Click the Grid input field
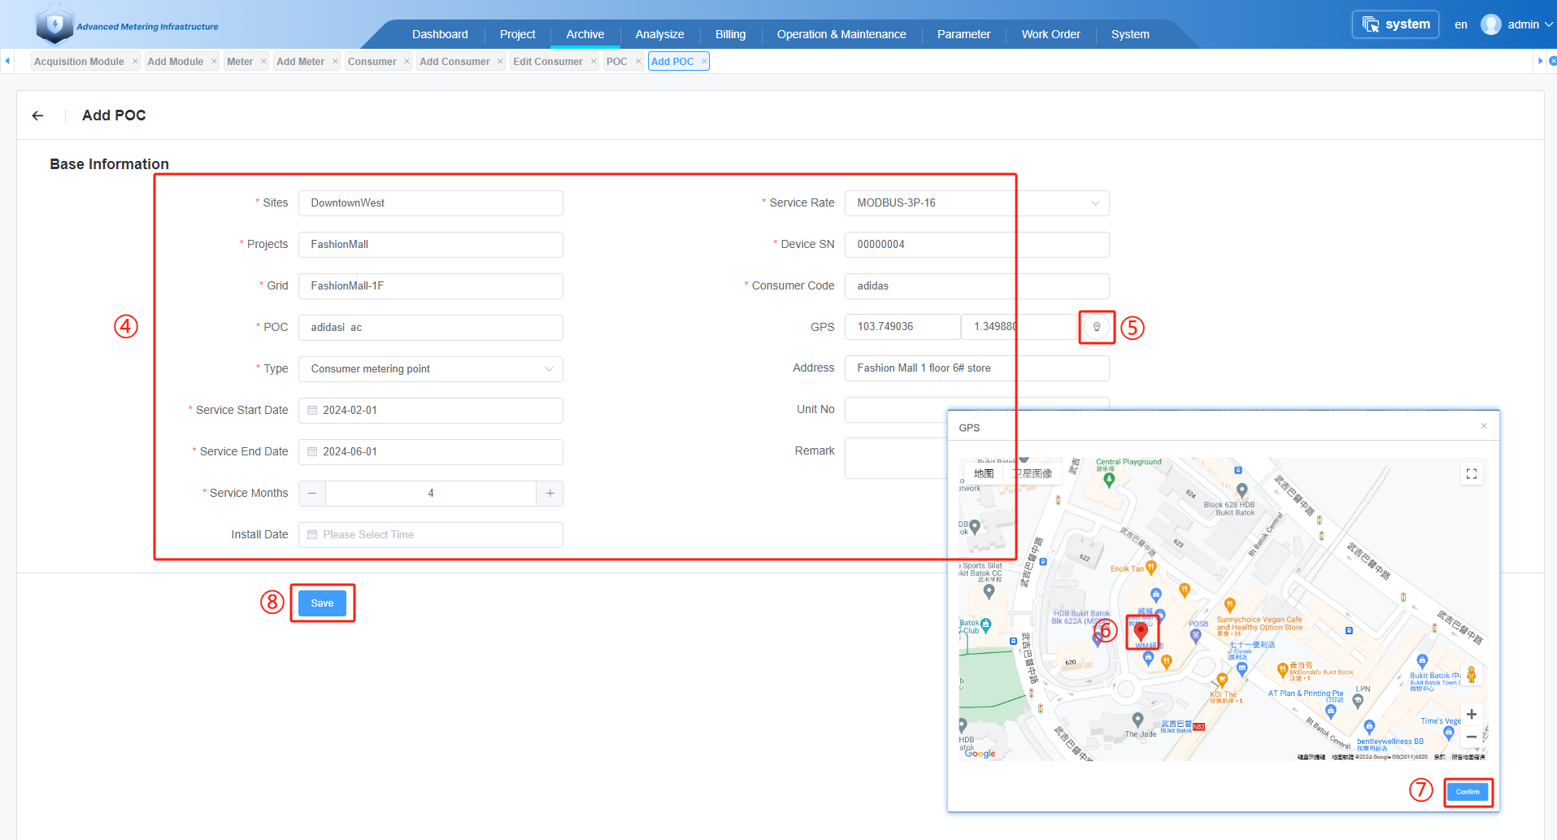Image resolution: width=1557 pixels, height=840 pixels. 431,286
